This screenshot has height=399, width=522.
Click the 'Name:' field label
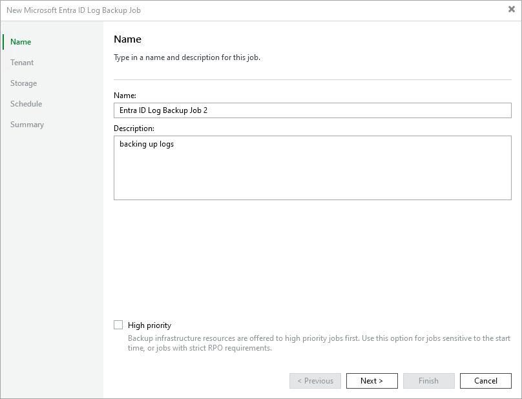pos(125,95)
